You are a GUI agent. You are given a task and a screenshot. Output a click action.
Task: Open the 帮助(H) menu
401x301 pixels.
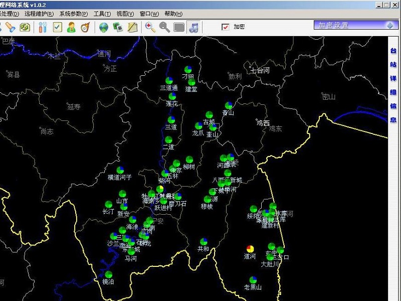click(x=173, y=14)
